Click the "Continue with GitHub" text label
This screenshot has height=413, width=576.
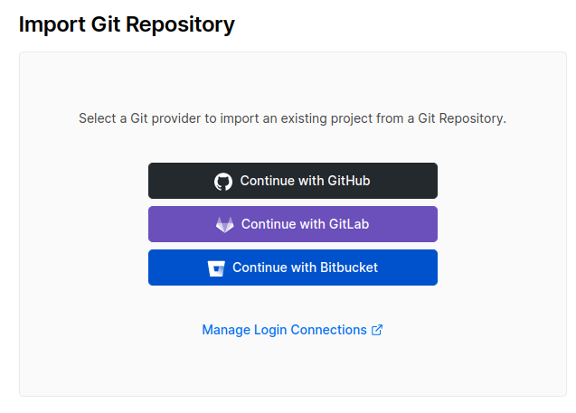pyautogui.click(x=305, y=181)
